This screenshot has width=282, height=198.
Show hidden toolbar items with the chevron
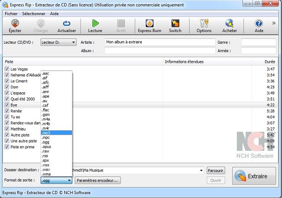pos(274,23)
